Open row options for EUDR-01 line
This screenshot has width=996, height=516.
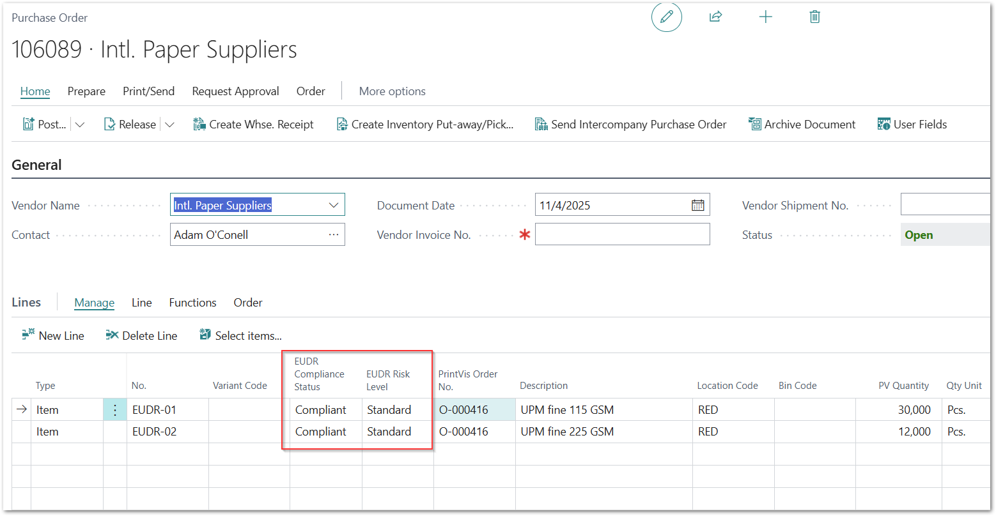pyautogui.click(x=115, y=410)
